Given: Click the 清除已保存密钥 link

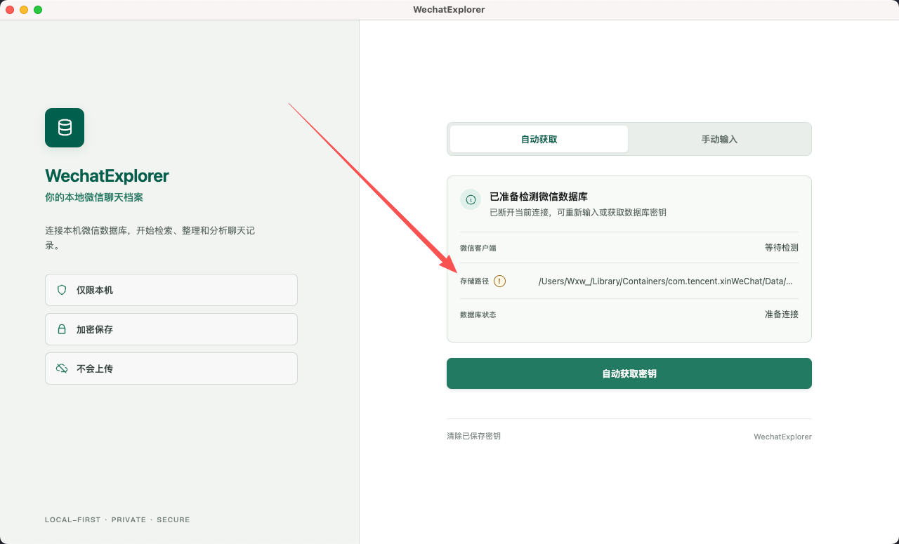Looking at the screenshot, I should [x=474, y=436].
